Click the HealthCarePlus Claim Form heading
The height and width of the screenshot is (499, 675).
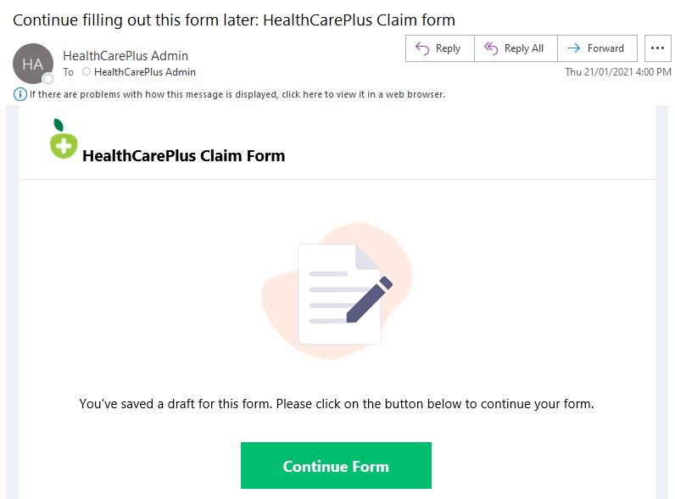[184, 155]
